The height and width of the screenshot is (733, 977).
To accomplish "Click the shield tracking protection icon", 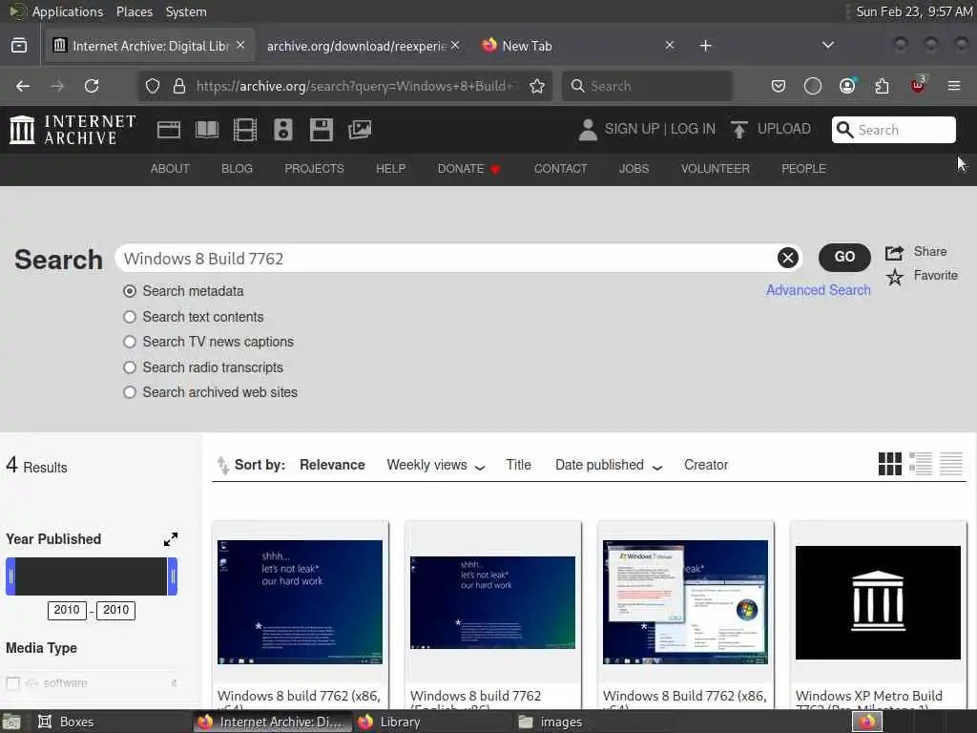I will coord(153,86).
